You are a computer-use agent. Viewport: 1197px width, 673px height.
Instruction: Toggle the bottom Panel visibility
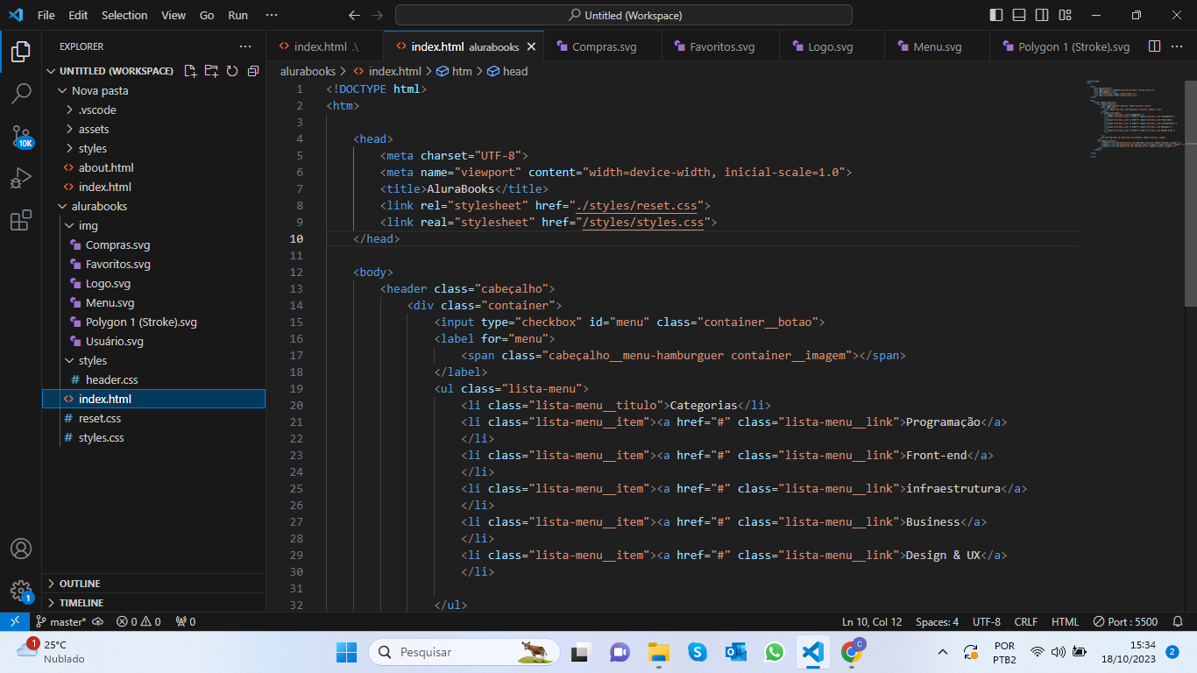pyautogui.click(x=1019, y=15)
